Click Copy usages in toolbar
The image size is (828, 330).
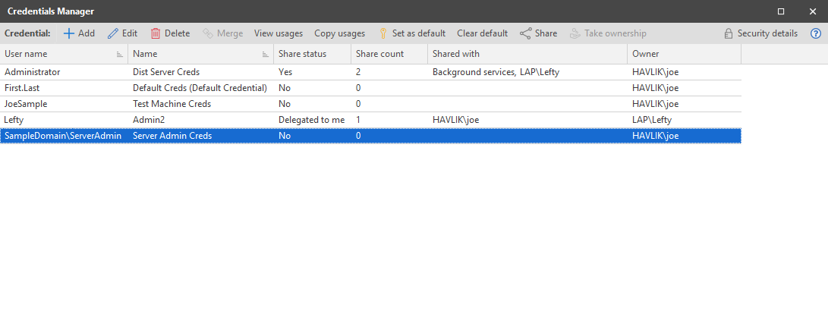[x=339, y=33]
